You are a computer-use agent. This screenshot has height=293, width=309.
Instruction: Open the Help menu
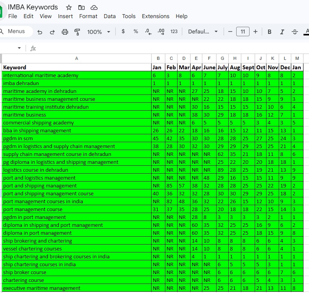pos(181,16)
